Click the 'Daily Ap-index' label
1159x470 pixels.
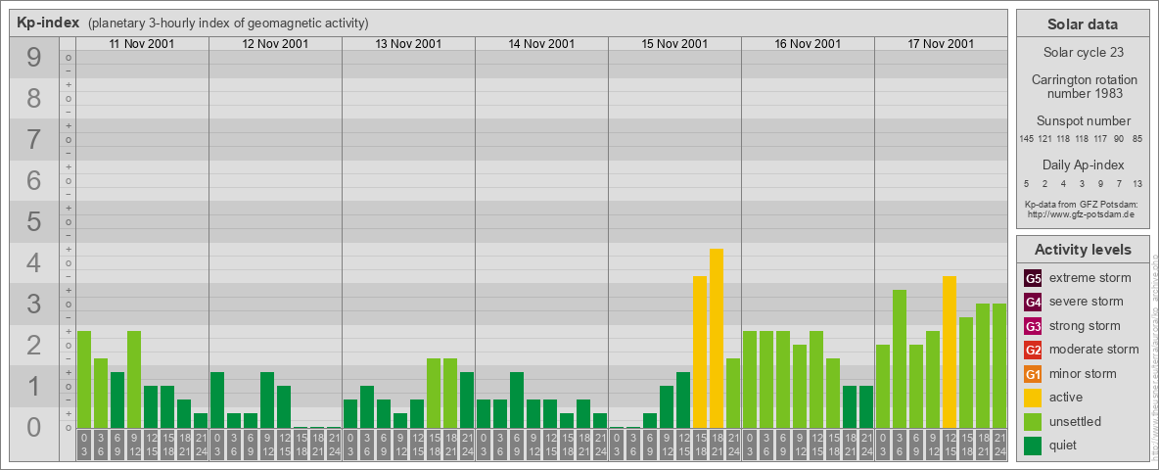[x=1083, y=164]
